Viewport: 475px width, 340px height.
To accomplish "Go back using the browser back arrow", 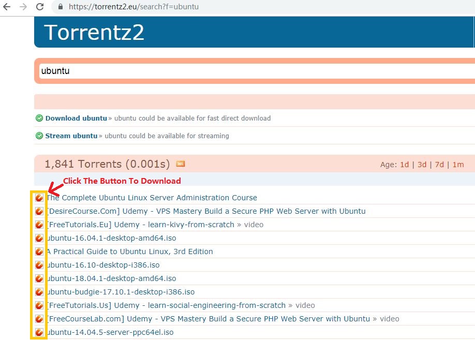I will 7,7.
